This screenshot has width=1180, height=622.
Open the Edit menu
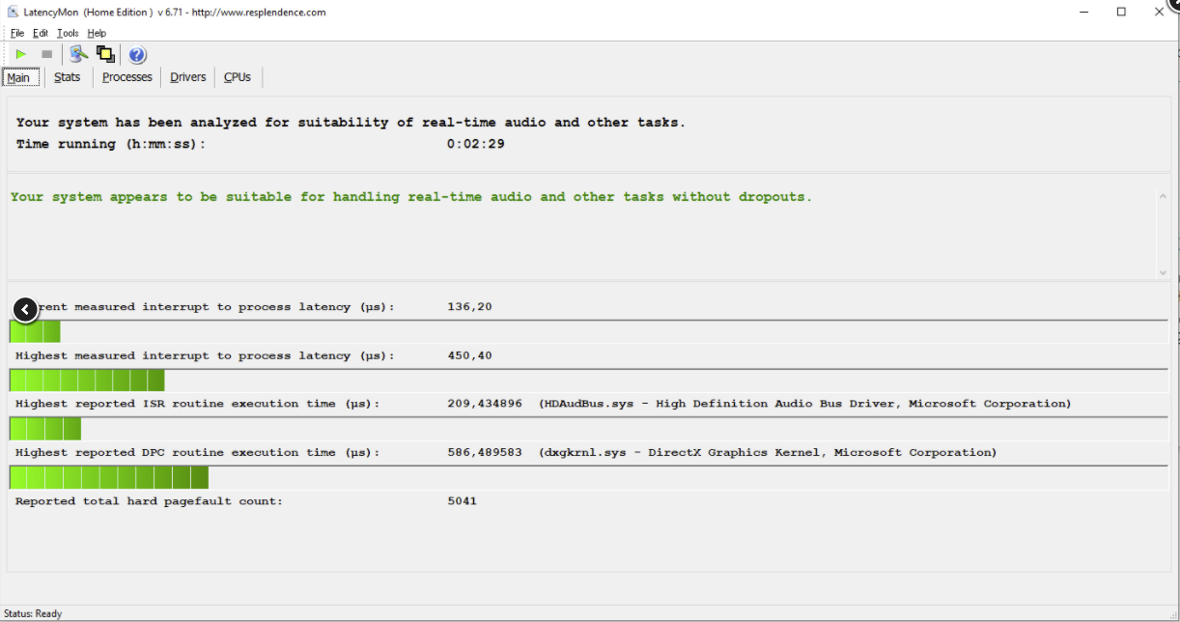coord(41,33)
